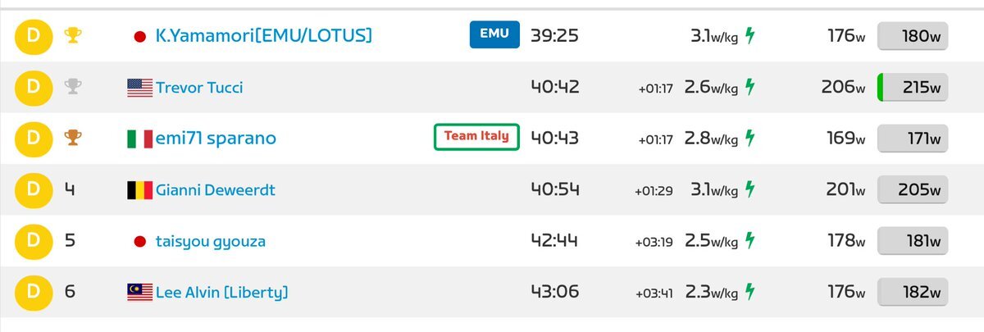Click the yellow D category badge for Gianni Deweerdt
This screenshot has width=984, height=332.
point(34,189)
